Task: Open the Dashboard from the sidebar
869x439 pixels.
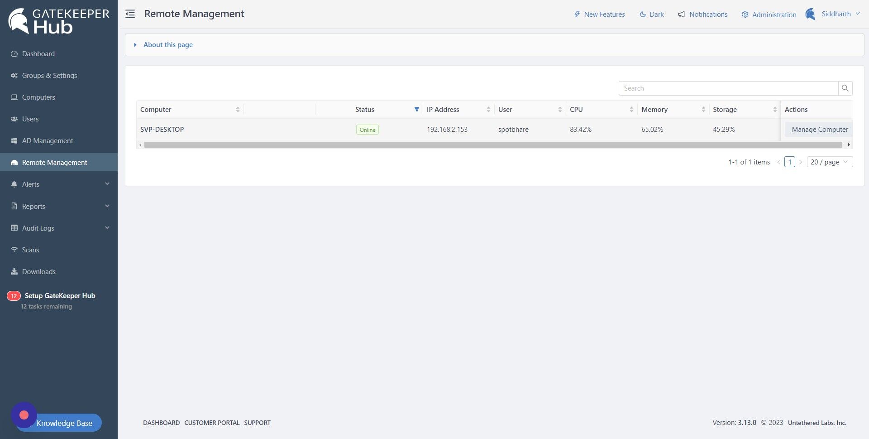Action: pos(38,53)
